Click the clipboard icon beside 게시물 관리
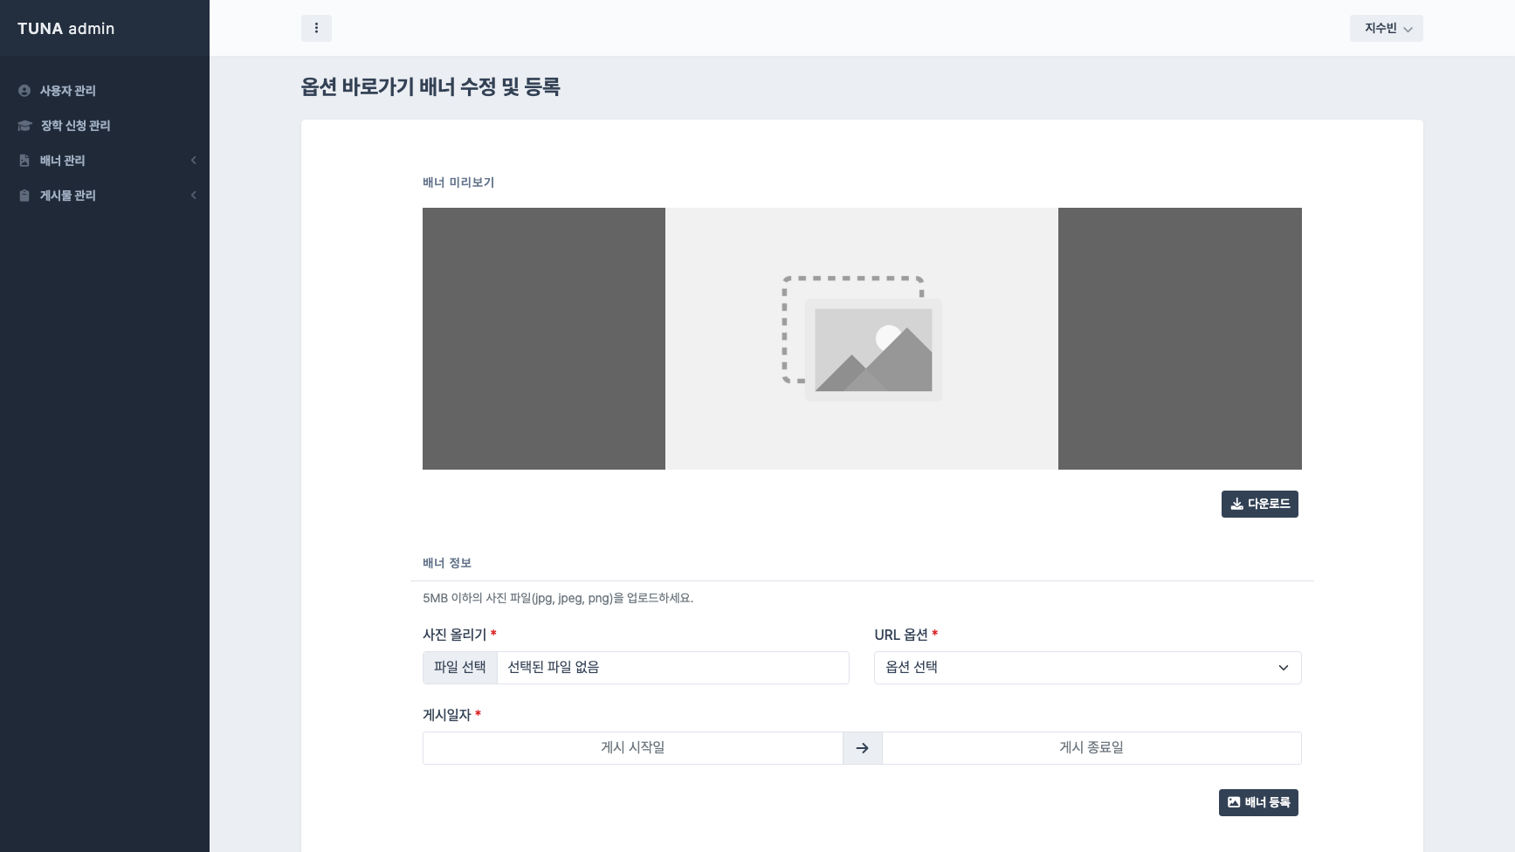 [x=24, y=196]
